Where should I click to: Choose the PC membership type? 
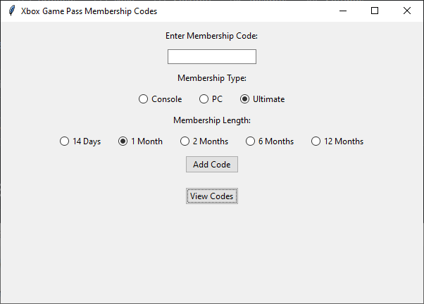click(204, 99)
